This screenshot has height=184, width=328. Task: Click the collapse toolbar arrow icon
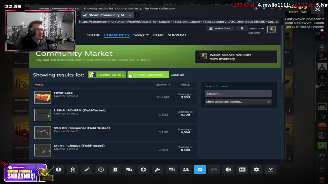tap(271, 170)
